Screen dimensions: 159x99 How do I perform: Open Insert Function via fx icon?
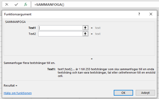(26, 4)
